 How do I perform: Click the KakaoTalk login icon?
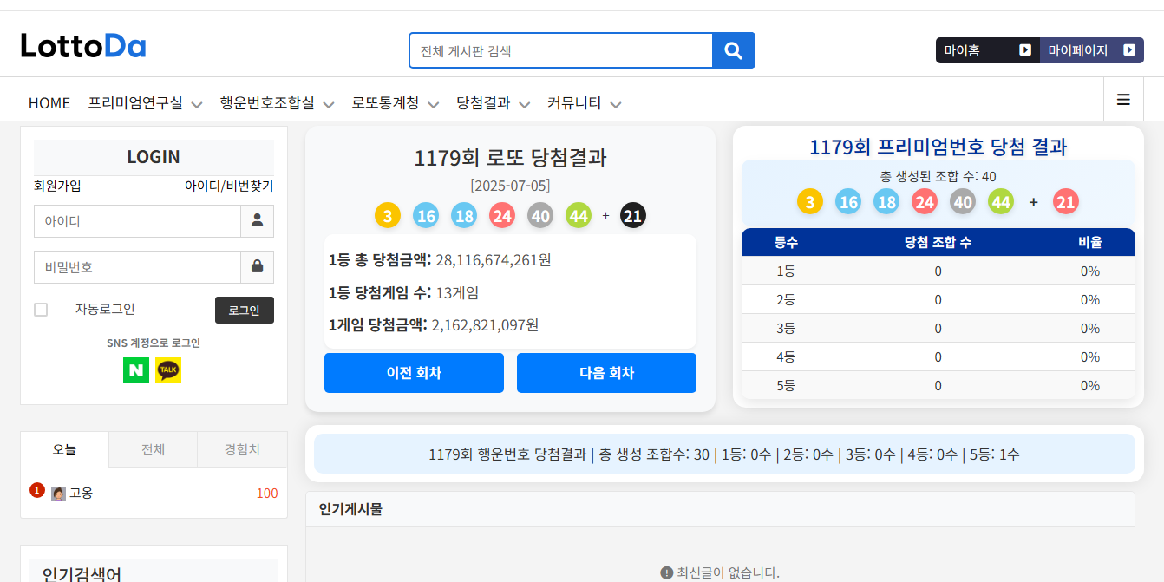click(168, 370)
